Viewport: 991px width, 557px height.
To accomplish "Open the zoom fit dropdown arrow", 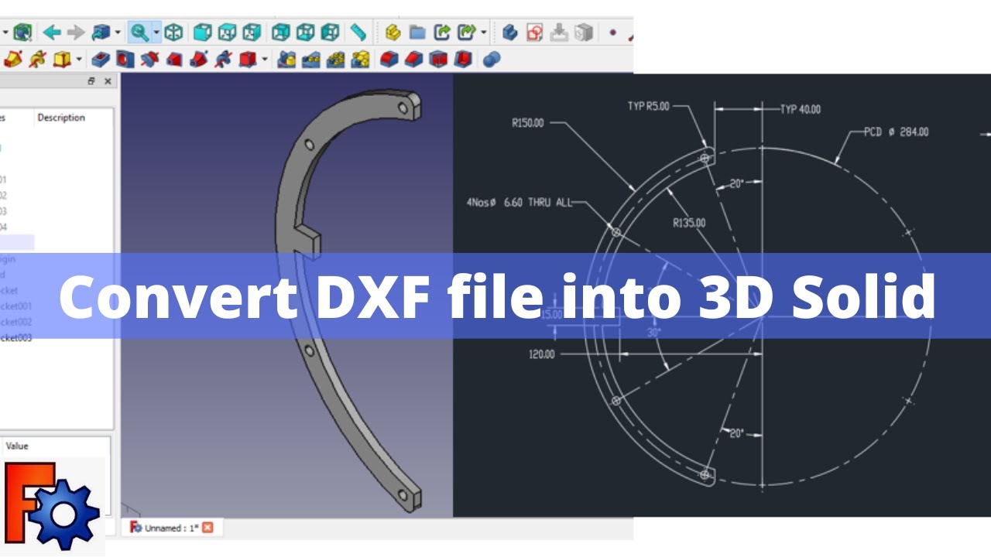I will 156,32.
